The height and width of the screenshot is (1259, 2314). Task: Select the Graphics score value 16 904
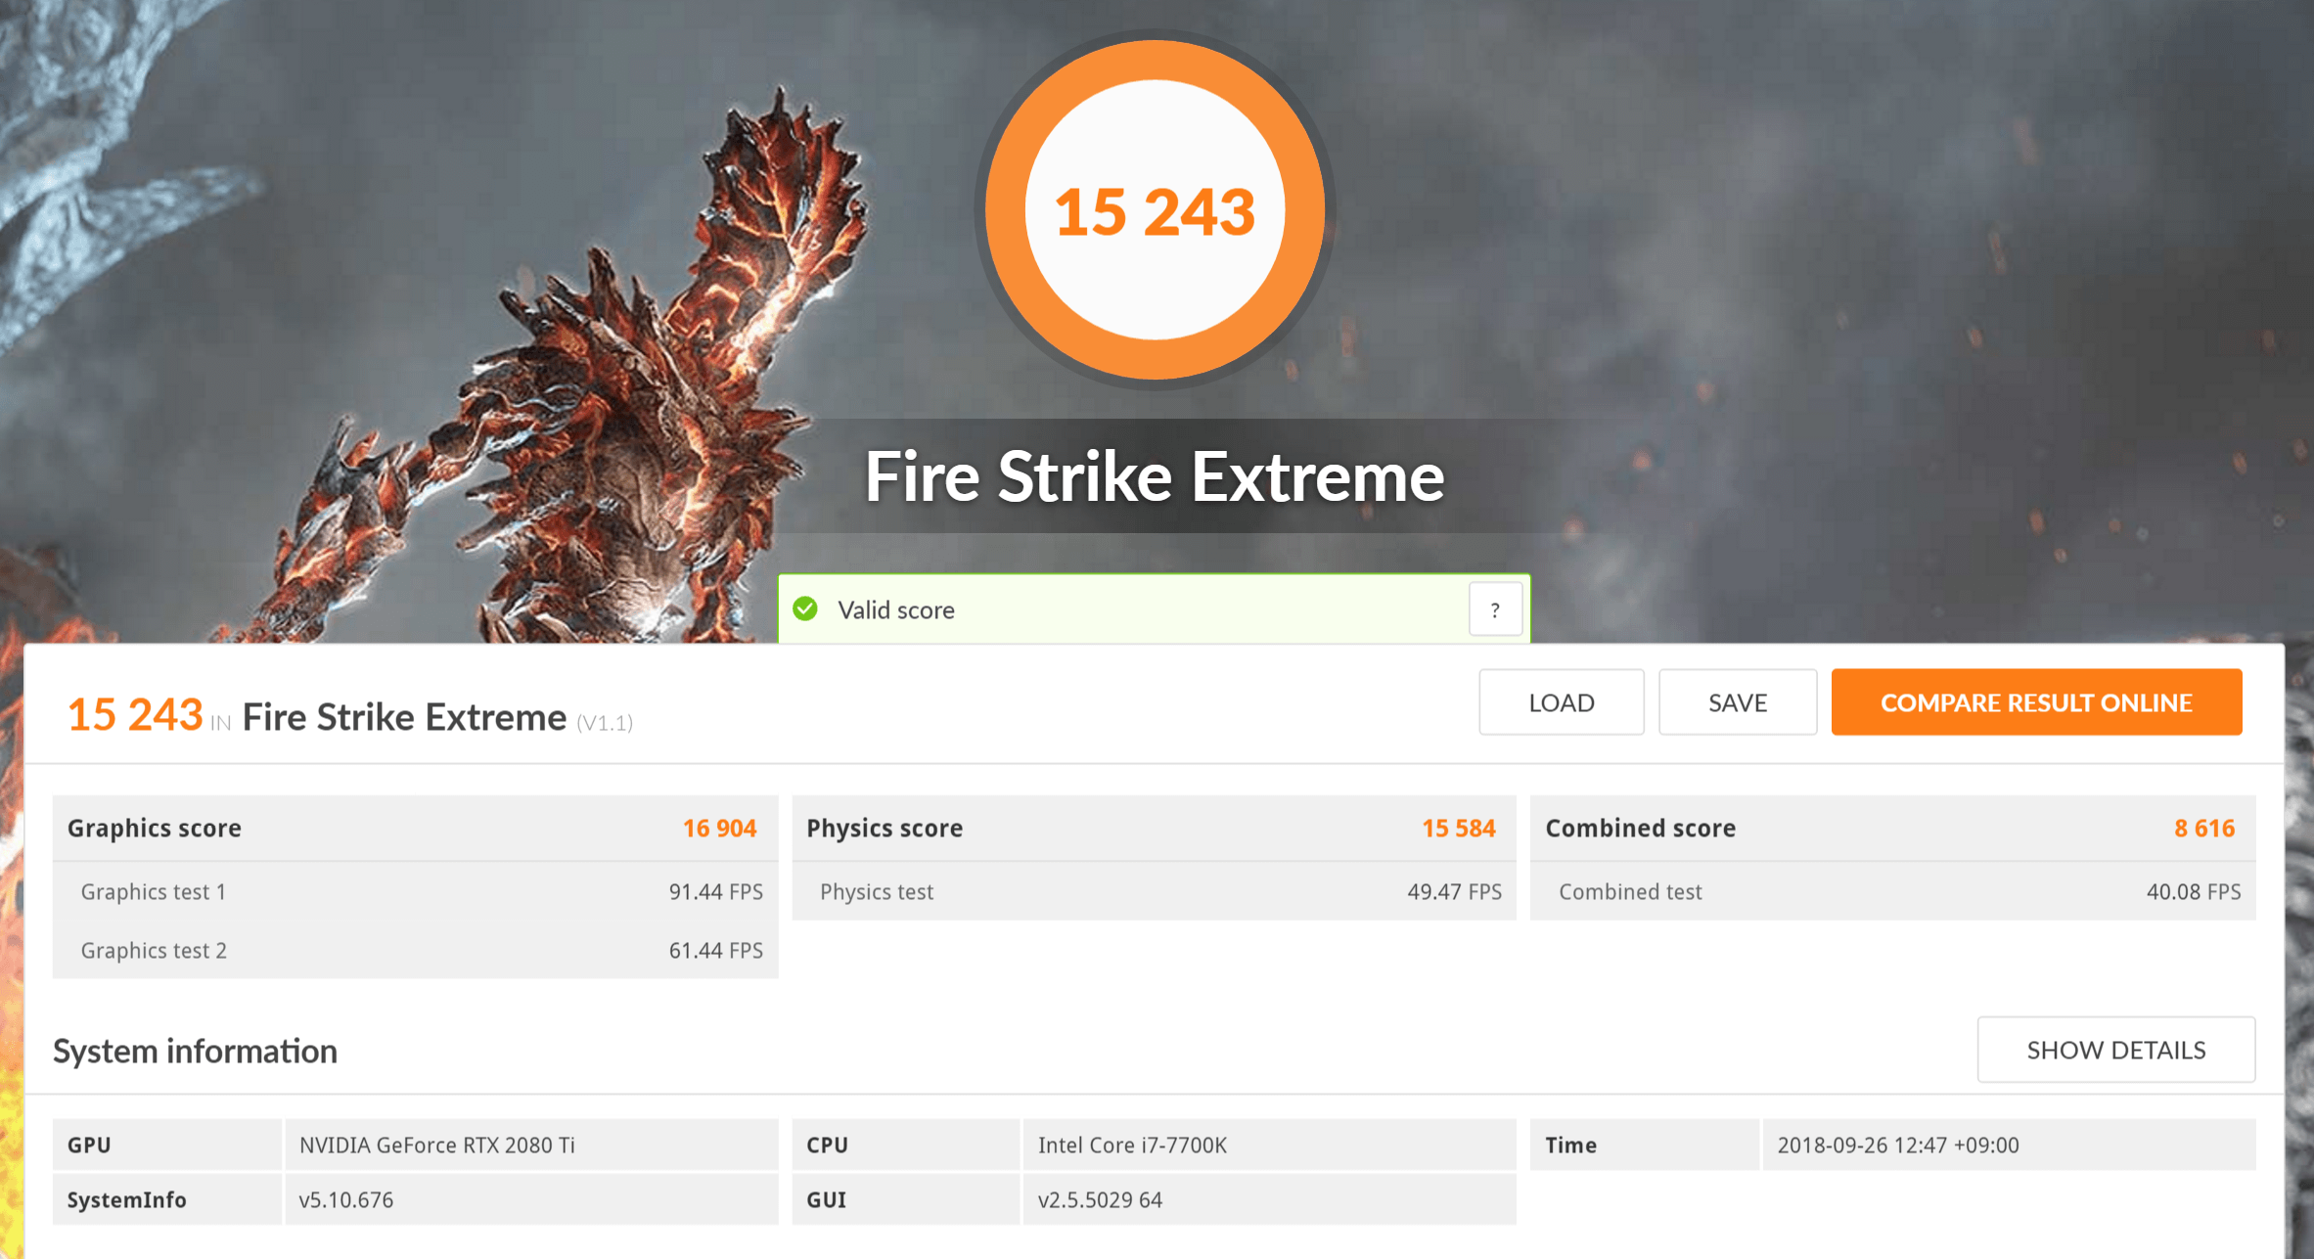(719, 828)
